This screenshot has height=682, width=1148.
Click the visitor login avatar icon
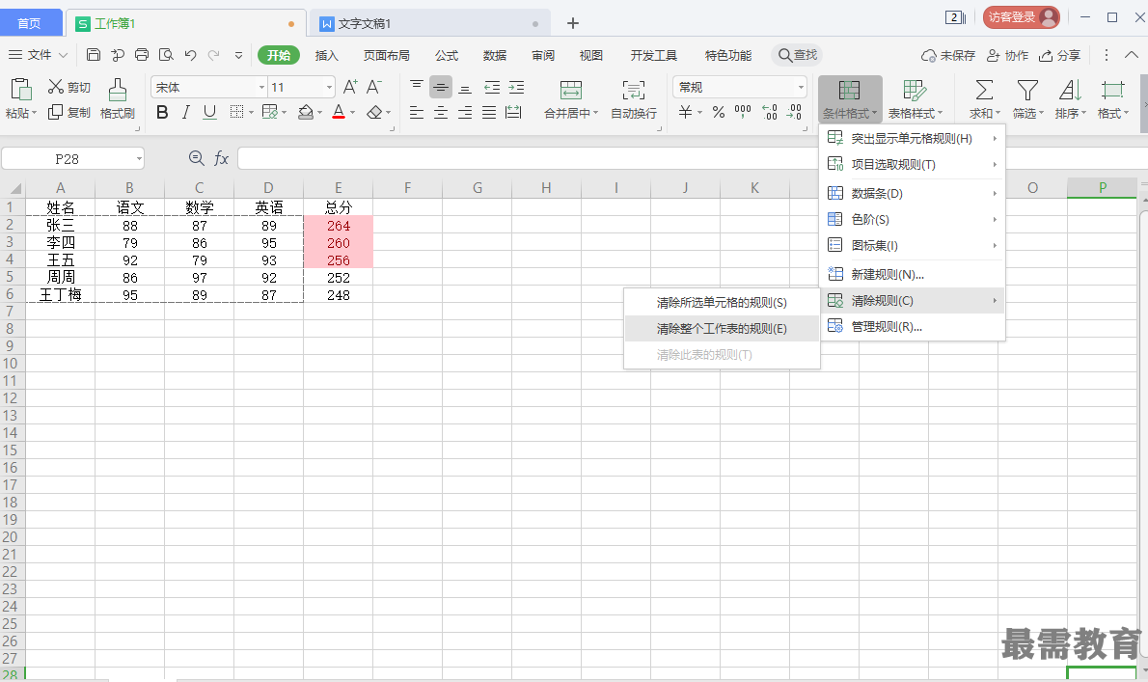point(1049,16)
